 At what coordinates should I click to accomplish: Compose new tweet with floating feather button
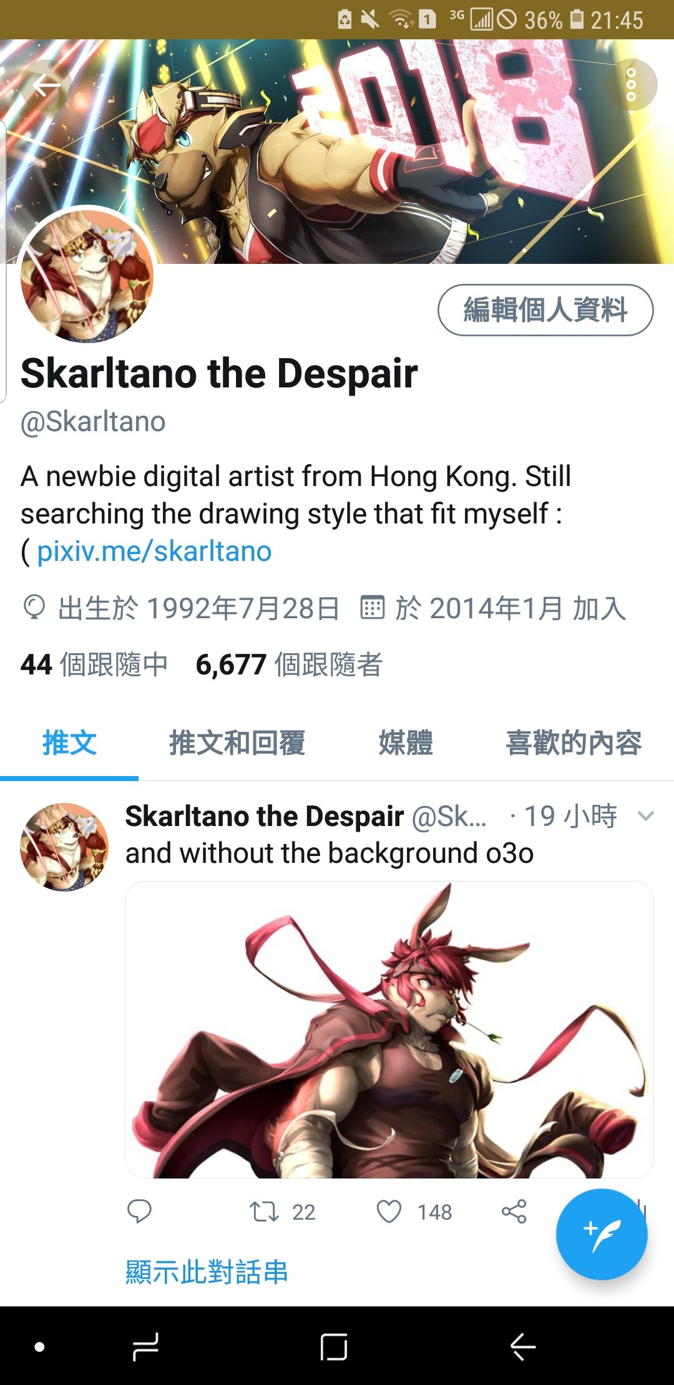(602, 1235)
